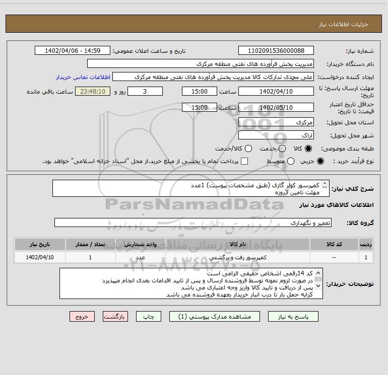Select the جزیی purchase type radio

320,161
